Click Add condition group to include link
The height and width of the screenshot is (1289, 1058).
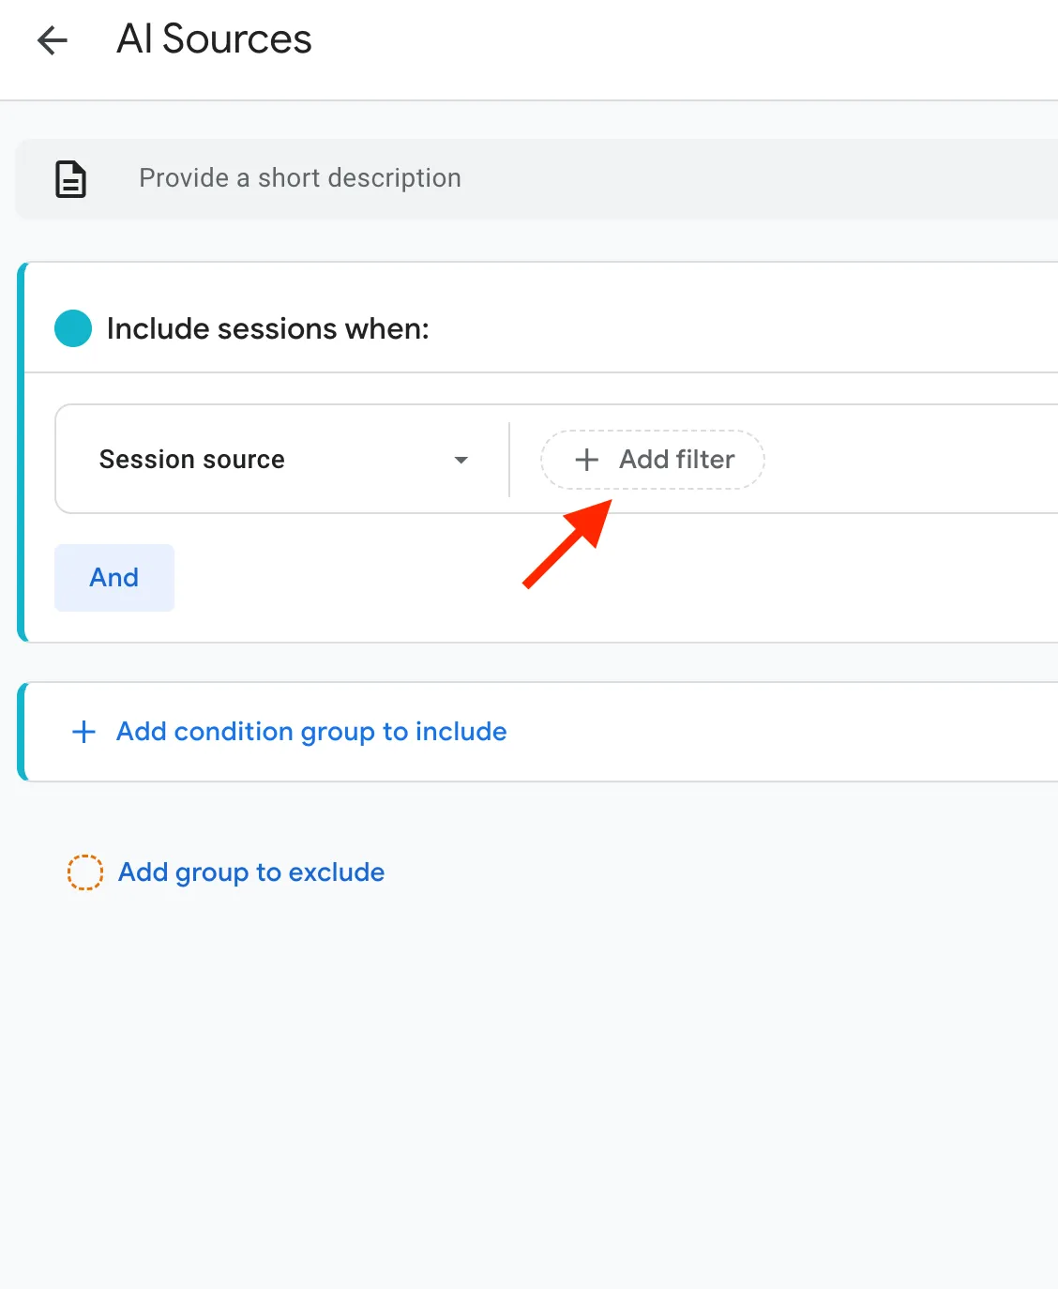coord(311,732)
